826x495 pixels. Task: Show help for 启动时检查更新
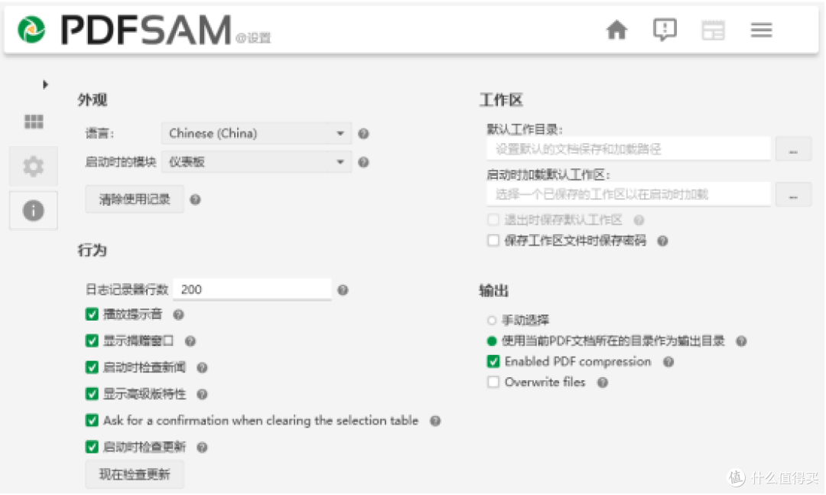click(202, 448)
